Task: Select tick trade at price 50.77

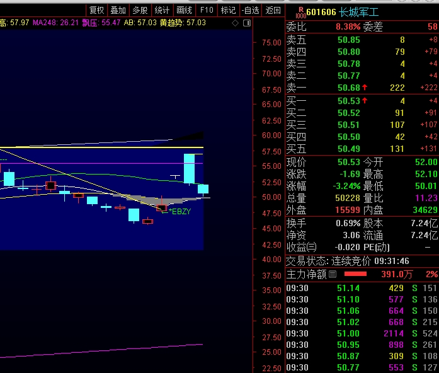Action: click(x=348, y=367)
